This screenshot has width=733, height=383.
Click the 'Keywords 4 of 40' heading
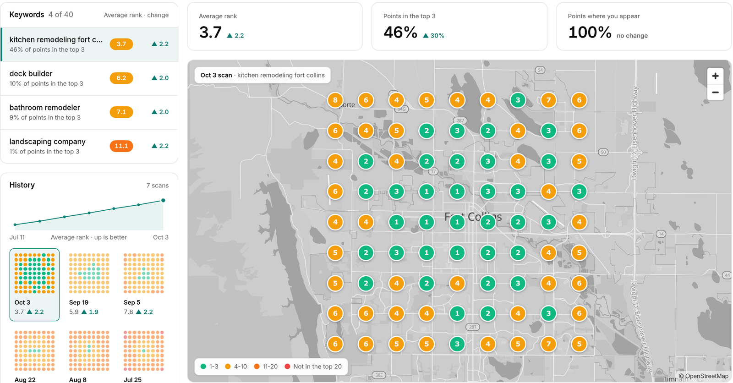pyautogui.click(x=41, y=15)
